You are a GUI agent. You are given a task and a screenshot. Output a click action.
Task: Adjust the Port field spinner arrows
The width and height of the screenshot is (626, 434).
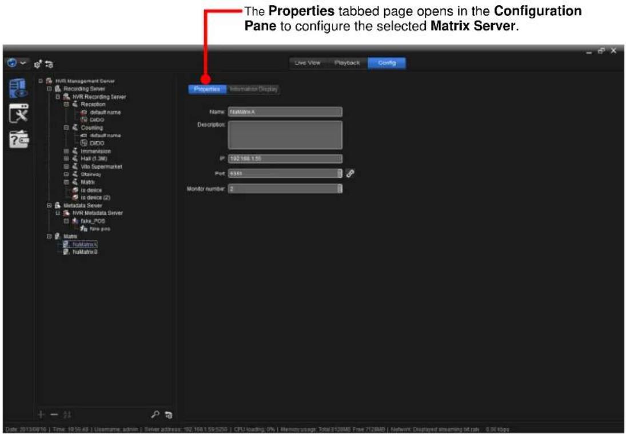pos(340,173)
